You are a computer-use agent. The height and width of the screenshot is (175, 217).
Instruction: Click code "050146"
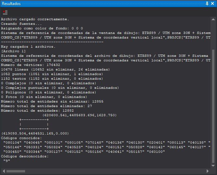click(12, 147)
